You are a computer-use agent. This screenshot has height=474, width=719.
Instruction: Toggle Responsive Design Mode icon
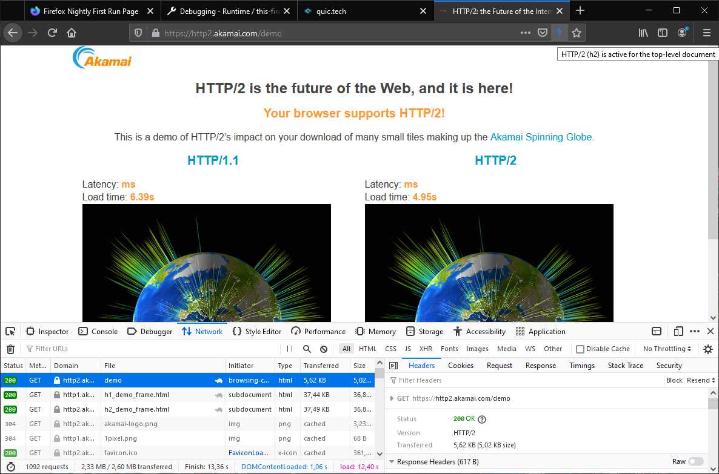678,332
